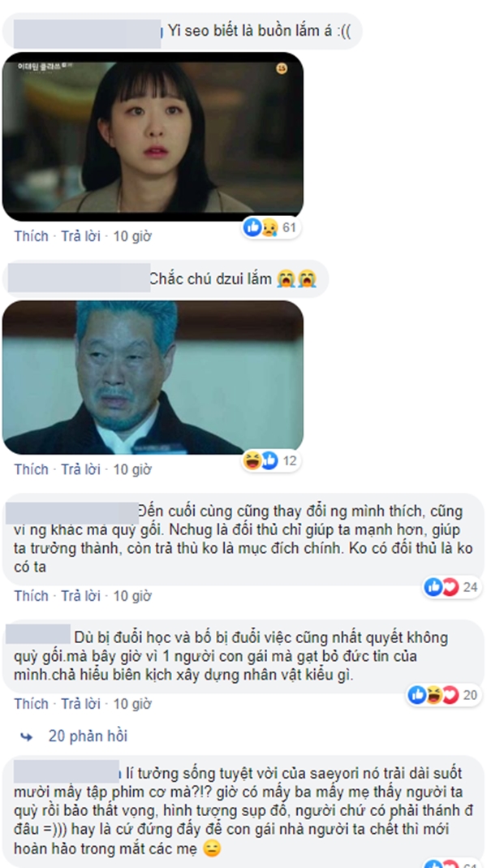Viewport: 487px width, 868px height.
Task: Click Thích under the Dù bị đuổi học comment
Action: (x=32, y=704)
